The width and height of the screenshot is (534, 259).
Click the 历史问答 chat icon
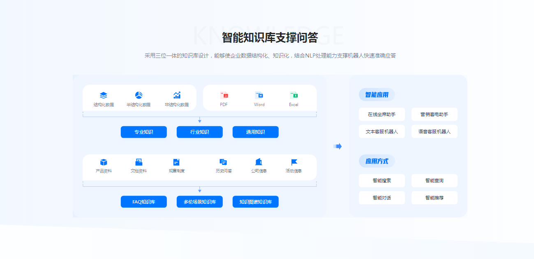223,162
